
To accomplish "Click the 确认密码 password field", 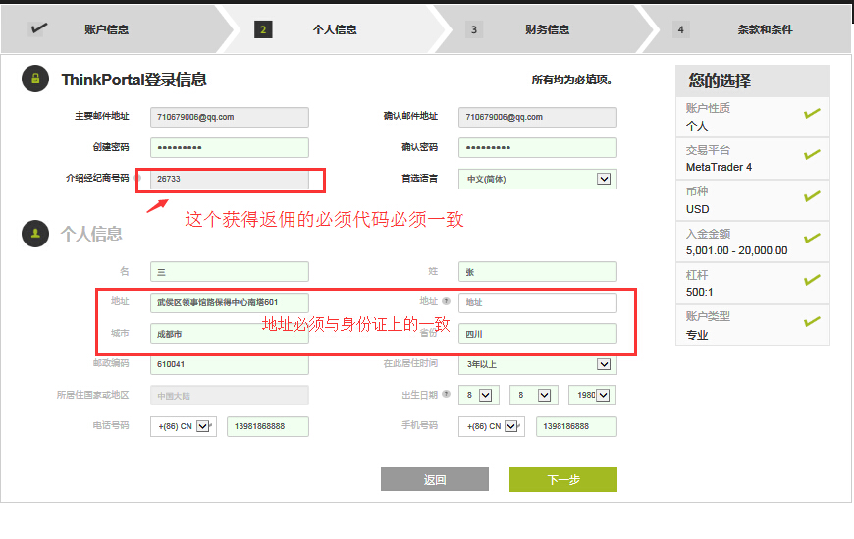I will point(538,147).
